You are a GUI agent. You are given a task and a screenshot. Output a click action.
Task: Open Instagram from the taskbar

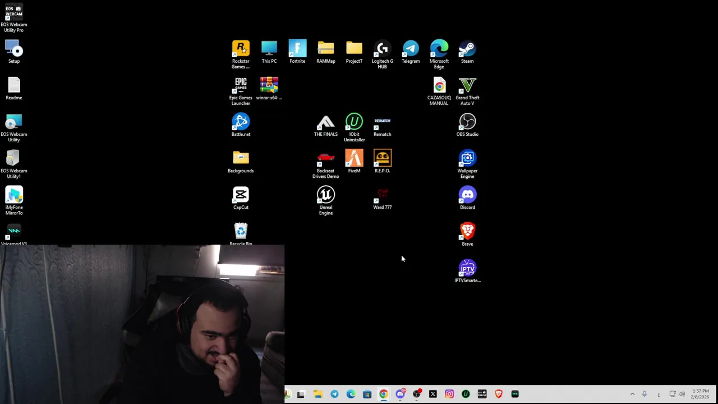(x=449, y=394)
